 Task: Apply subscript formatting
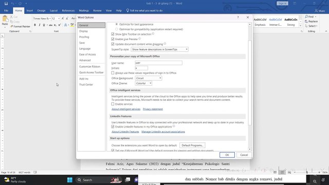click(x=55, y=25)
